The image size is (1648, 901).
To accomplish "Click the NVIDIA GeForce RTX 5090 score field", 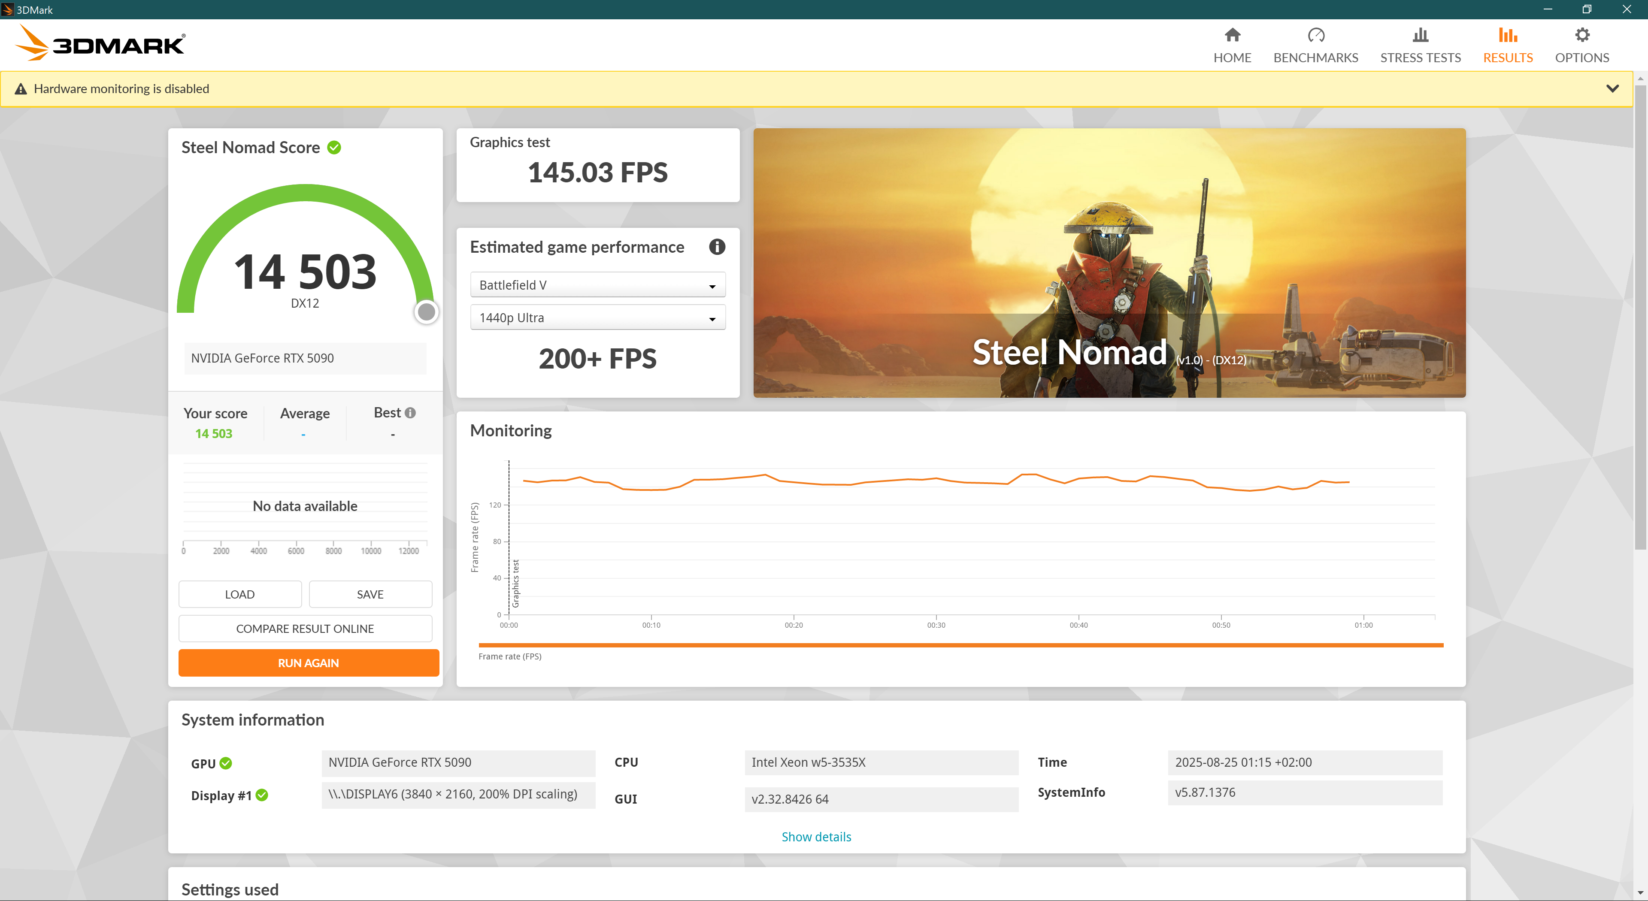I will [305, 358].
